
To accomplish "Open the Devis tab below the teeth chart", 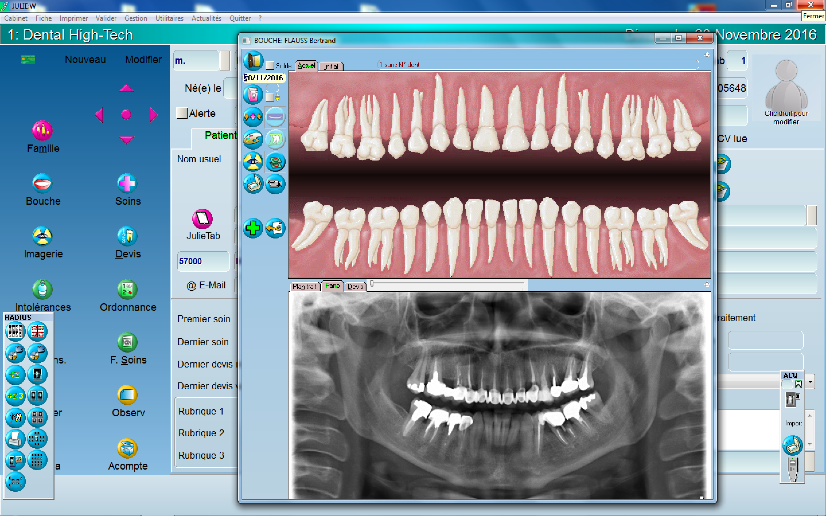I will click(355, 286).
